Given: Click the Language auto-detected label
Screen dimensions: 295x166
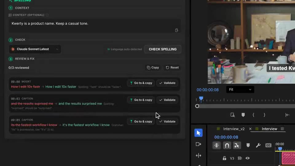Looking at the screenshot, I should click(x=124, y=49).
